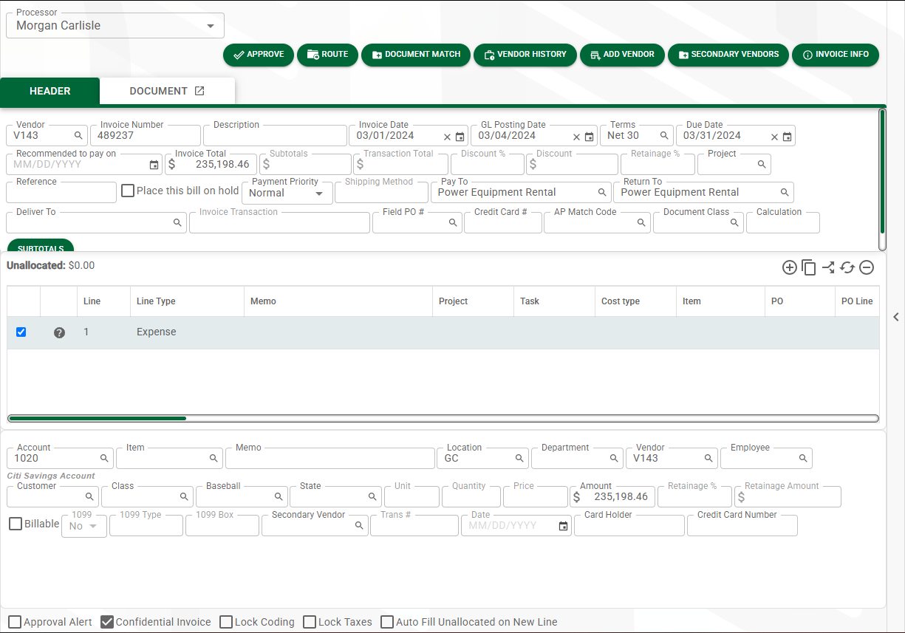Enable the Lock Coding checkbox
The width and height of the screenshot is (905, 633).
tap(226, 622)
